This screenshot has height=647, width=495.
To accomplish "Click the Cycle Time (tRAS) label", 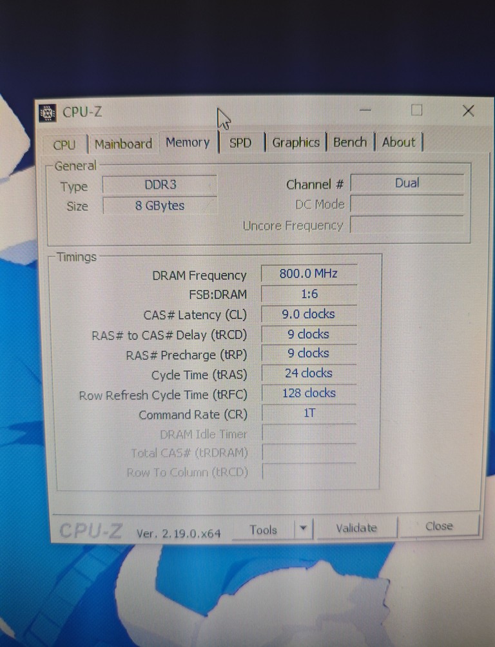I will click(x=199, y=375).
